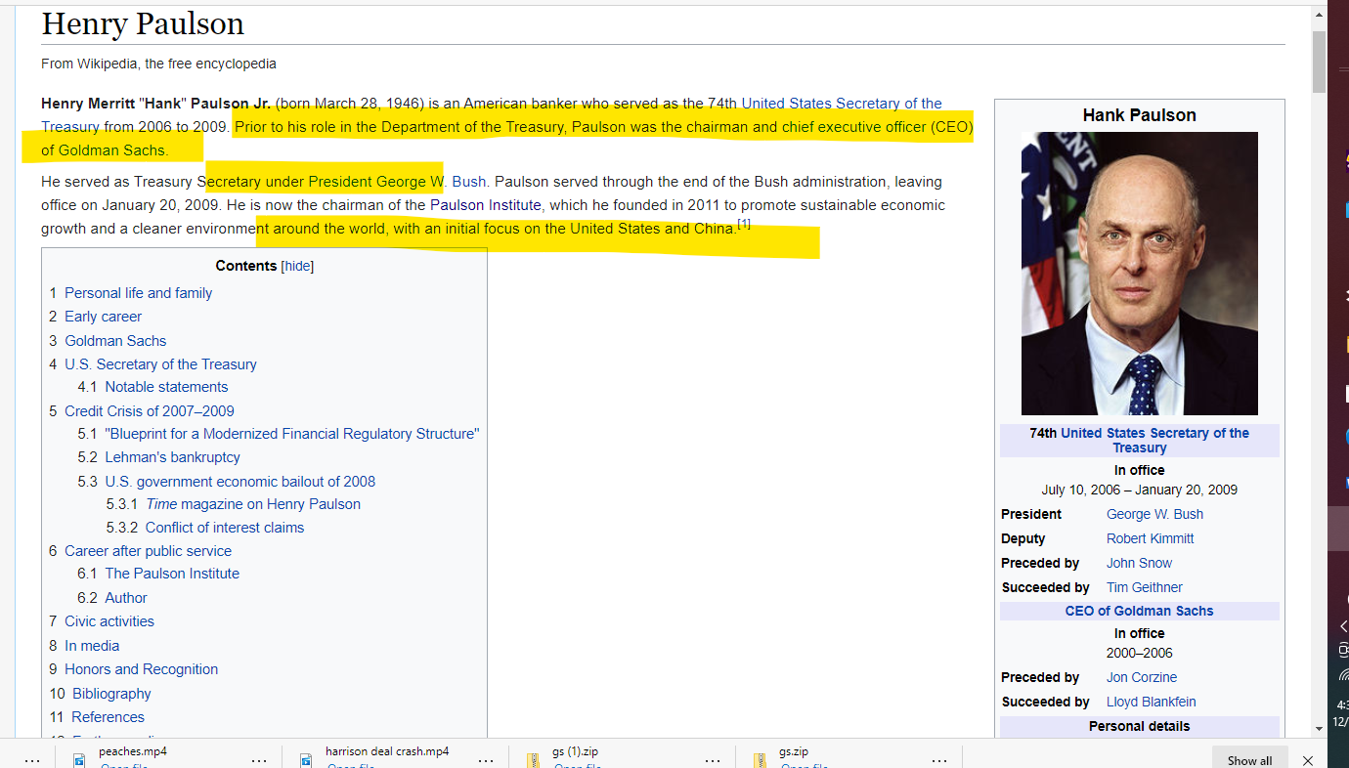Jump to U.S. Secretary of the Treasury section

(x=160, y=364)
